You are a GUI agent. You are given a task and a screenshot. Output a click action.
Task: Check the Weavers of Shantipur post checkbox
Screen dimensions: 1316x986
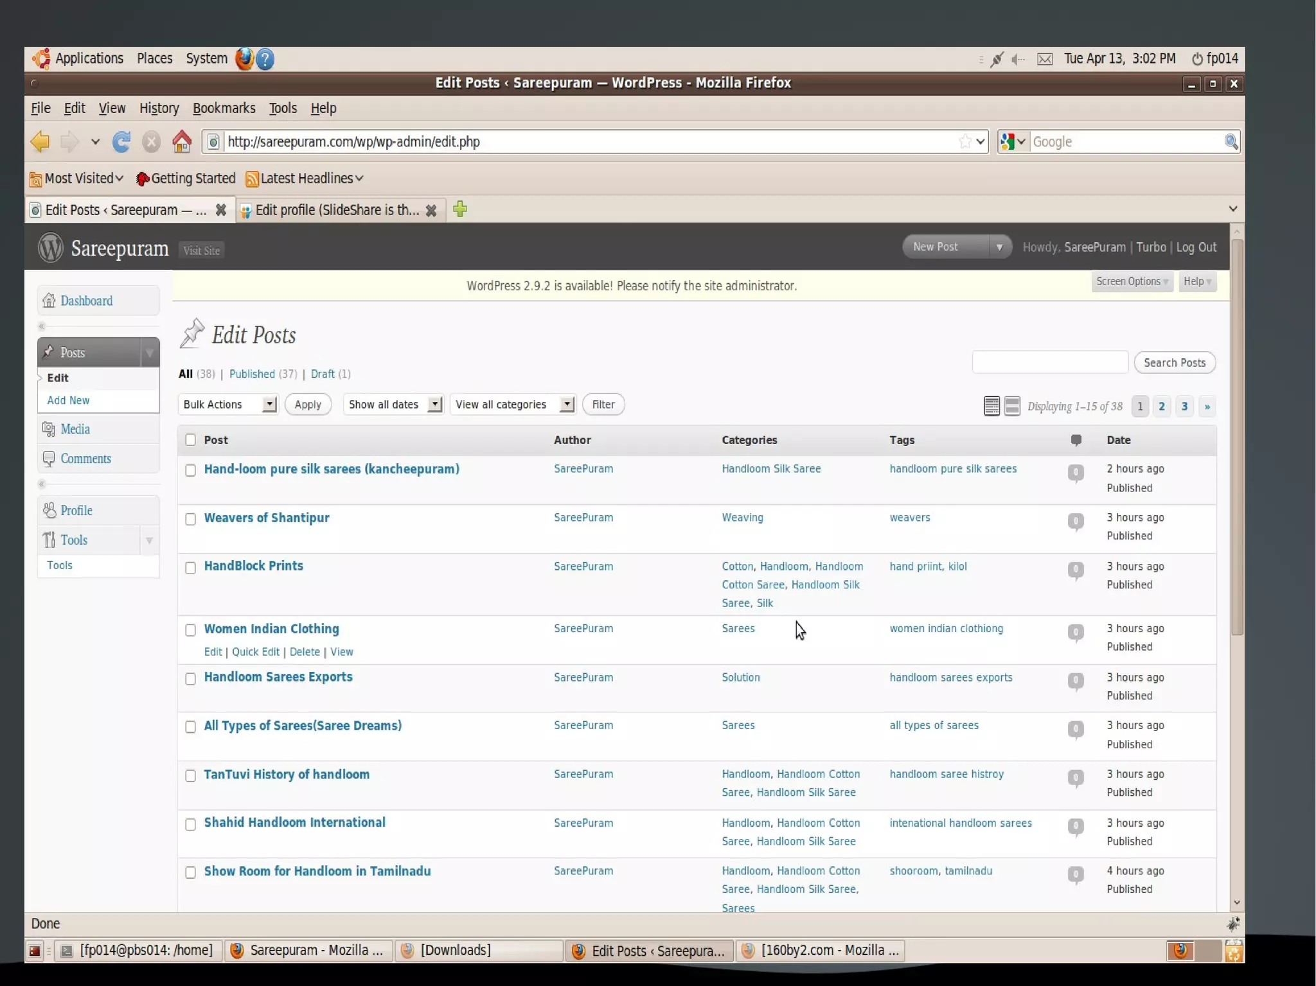coord(190,519)
